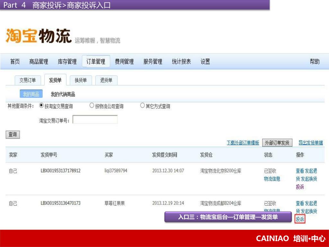Screen dimensions: 329x247
Task: Click the 帮助 link in navigation bar
Action: (x=315, y=61)
